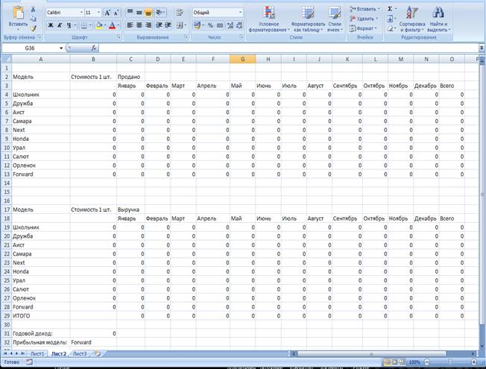Click the font color red A swatch
Image resolution: width=486 pixels, height=369 pixels.
click(110, 25)
